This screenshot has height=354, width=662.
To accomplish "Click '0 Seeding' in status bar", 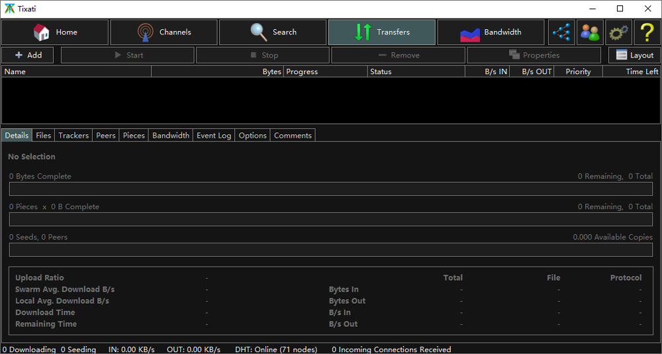I will (79, 349).
